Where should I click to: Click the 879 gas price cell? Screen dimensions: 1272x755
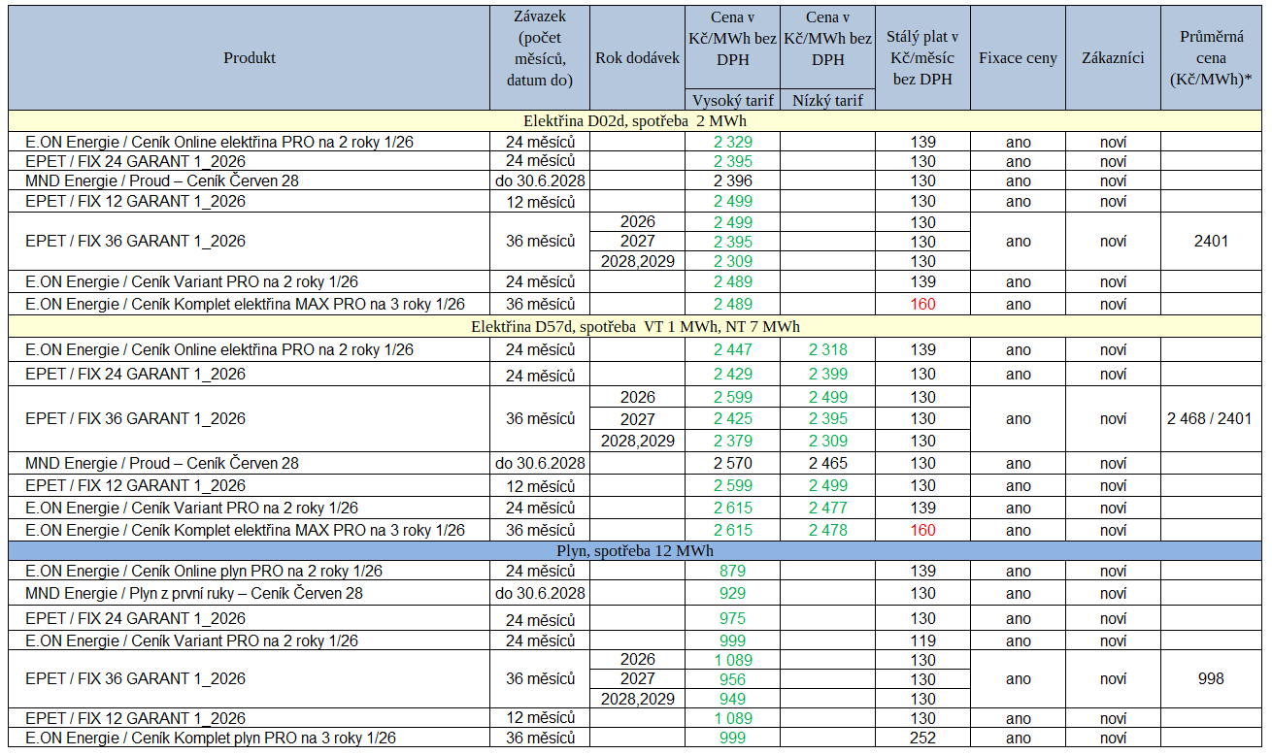point(732,571)
